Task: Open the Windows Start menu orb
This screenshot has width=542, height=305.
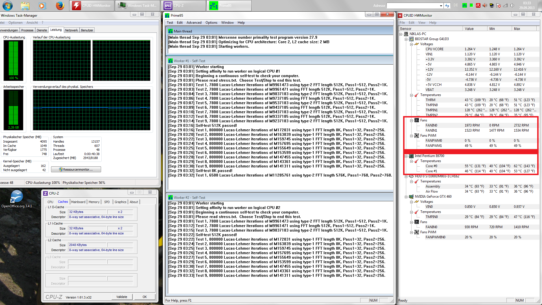Action: 7,5
